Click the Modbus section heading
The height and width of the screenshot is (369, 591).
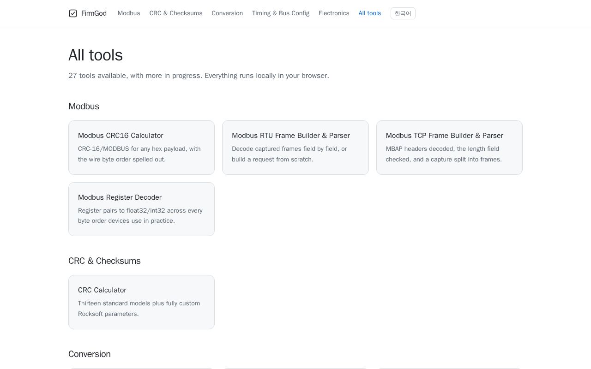click(x=84, y=107)
